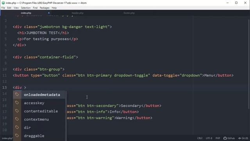The height and width of the screenshot is (141, 250).
Task: Click 'For testing purposes' paragraph text
Action: 46,39
